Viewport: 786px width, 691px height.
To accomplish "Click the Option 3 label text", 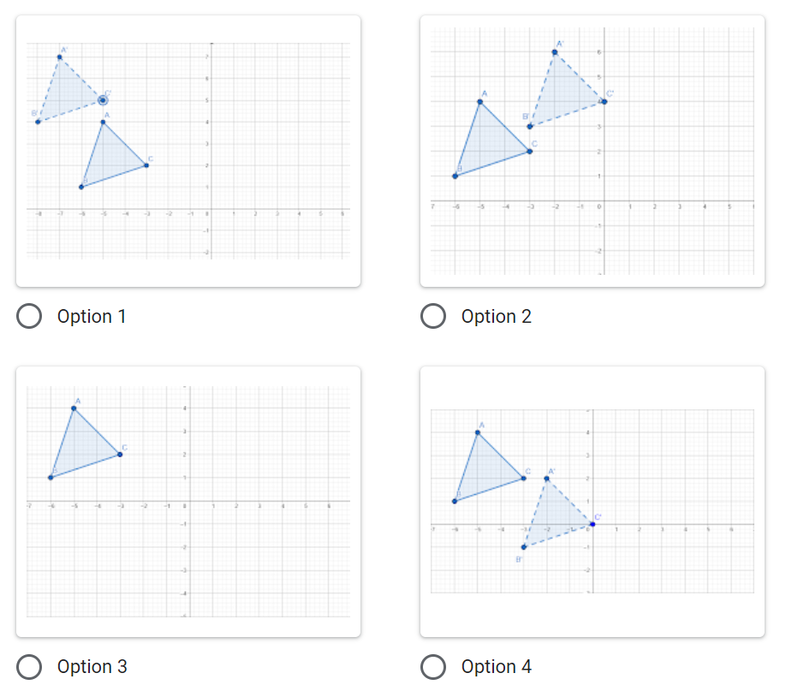I will (x=92, y=667).
